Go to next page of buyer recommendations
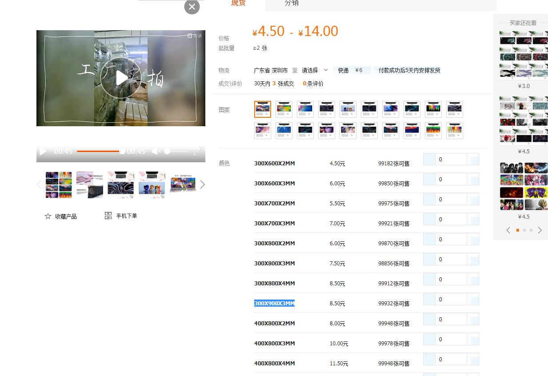The image size is (548, 376). pos(540,230)
